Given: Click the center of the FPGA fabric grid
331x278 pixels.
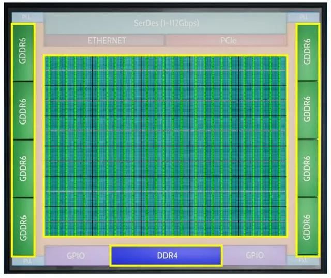Looking at the screenshot, I should (x=165, y=146).
